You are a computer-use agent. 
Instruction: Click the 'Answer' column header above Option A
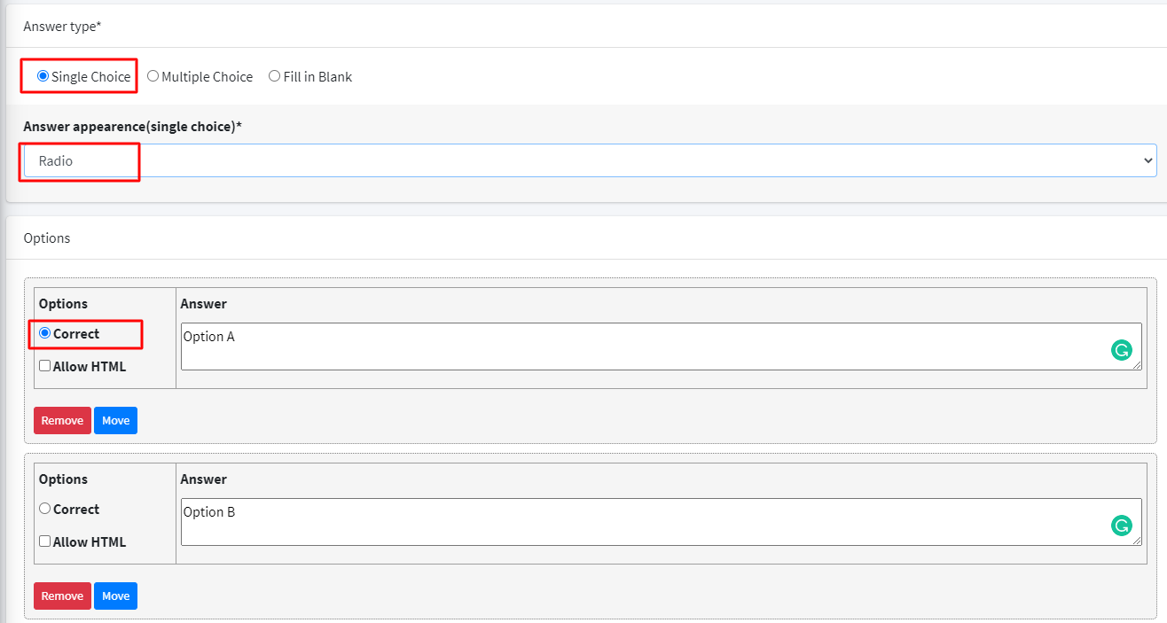pyautogui.click(x=204, y=303)
